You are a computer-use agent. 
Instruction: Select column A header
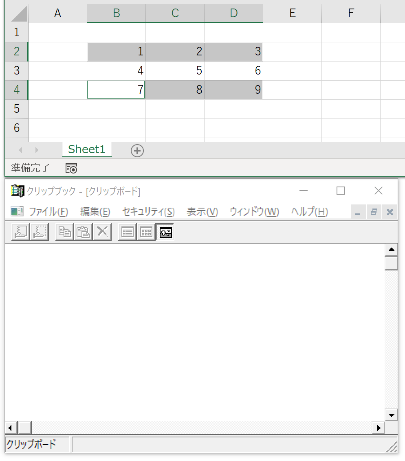57,13
